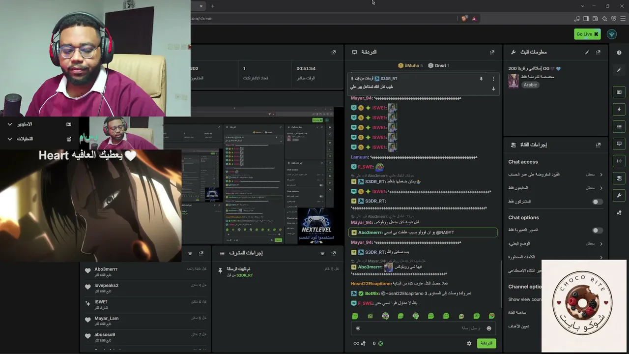Pop out the الدردشة chat panel

[492, 52]
